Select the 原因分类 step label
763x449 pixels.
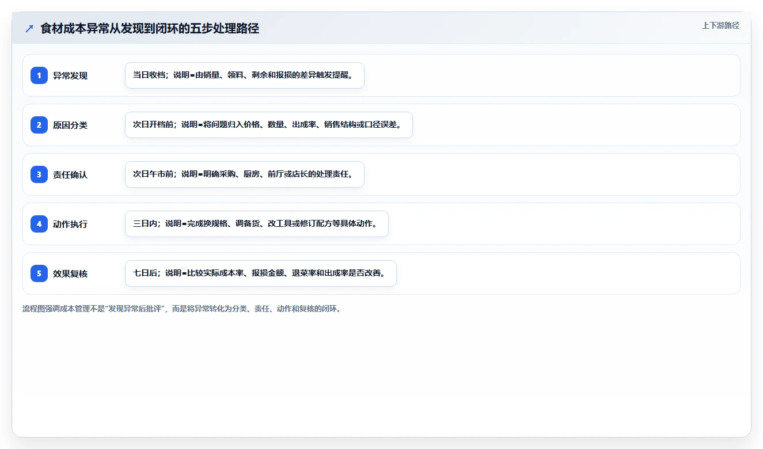click(x=70, y=125)
